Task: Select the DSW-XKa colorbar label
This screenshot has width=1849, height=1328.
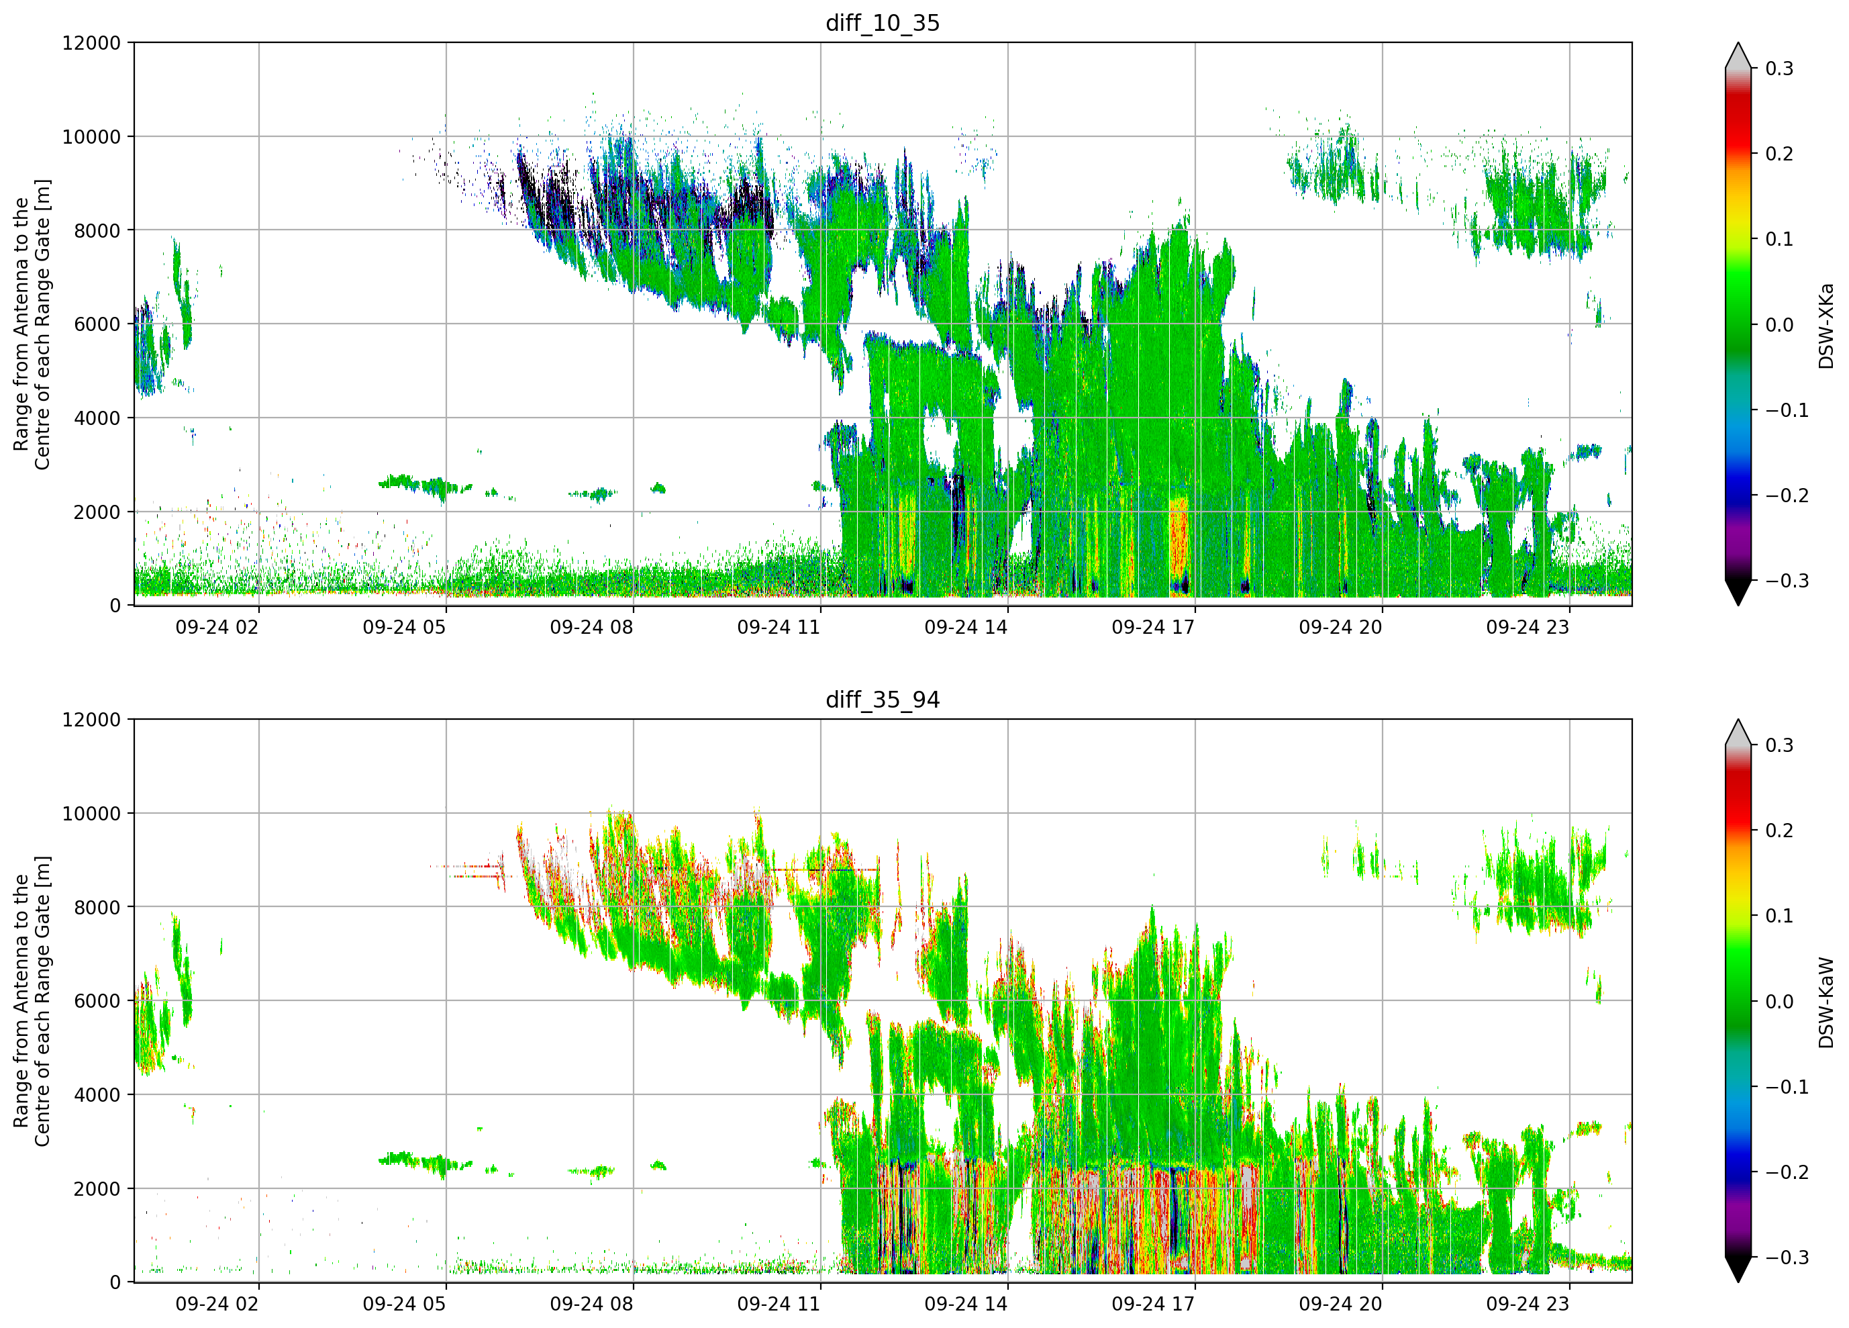Action: click(x=1826, y=326)
